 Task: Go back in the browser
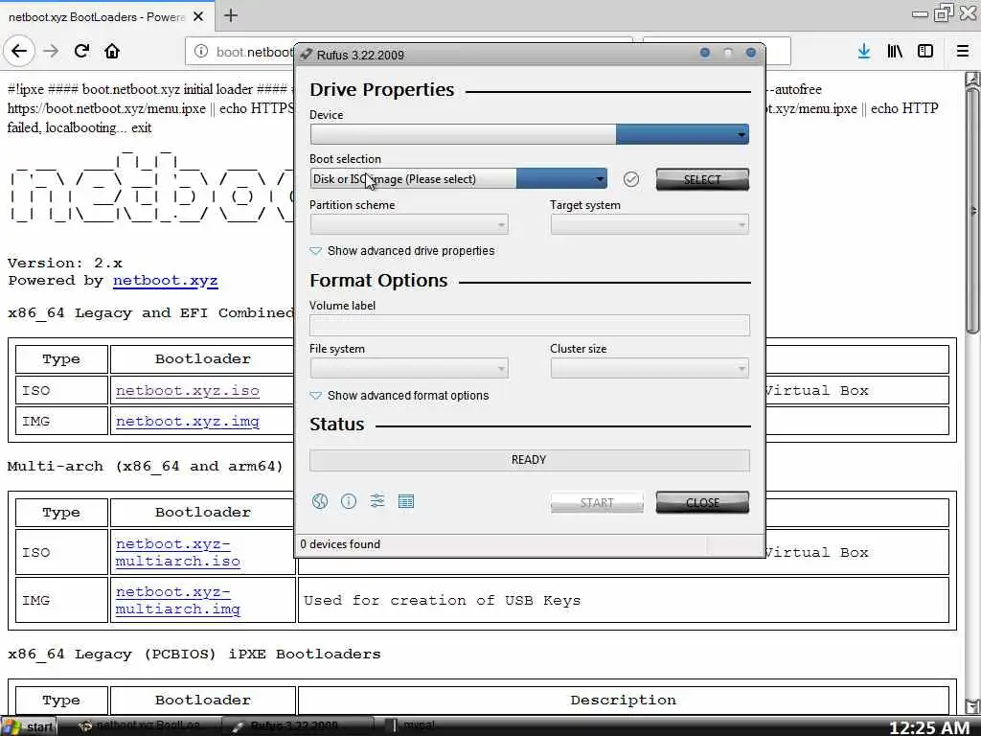[19, 52]
